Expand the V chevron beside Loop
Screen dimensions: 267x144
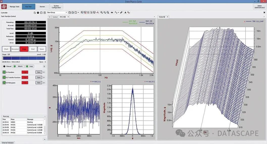click(x=44, y=66)
